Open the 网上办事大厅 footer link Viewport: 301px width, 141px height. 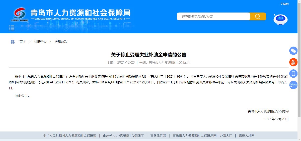(x=203, y=135)
